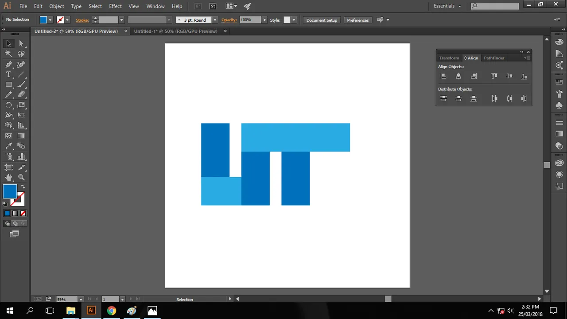Change screen mode button

(x=14, y=234)
